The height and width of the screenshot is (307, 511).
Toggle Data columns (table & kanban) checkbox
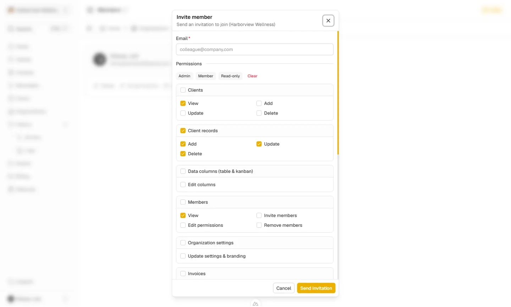(x=183, y=171)
